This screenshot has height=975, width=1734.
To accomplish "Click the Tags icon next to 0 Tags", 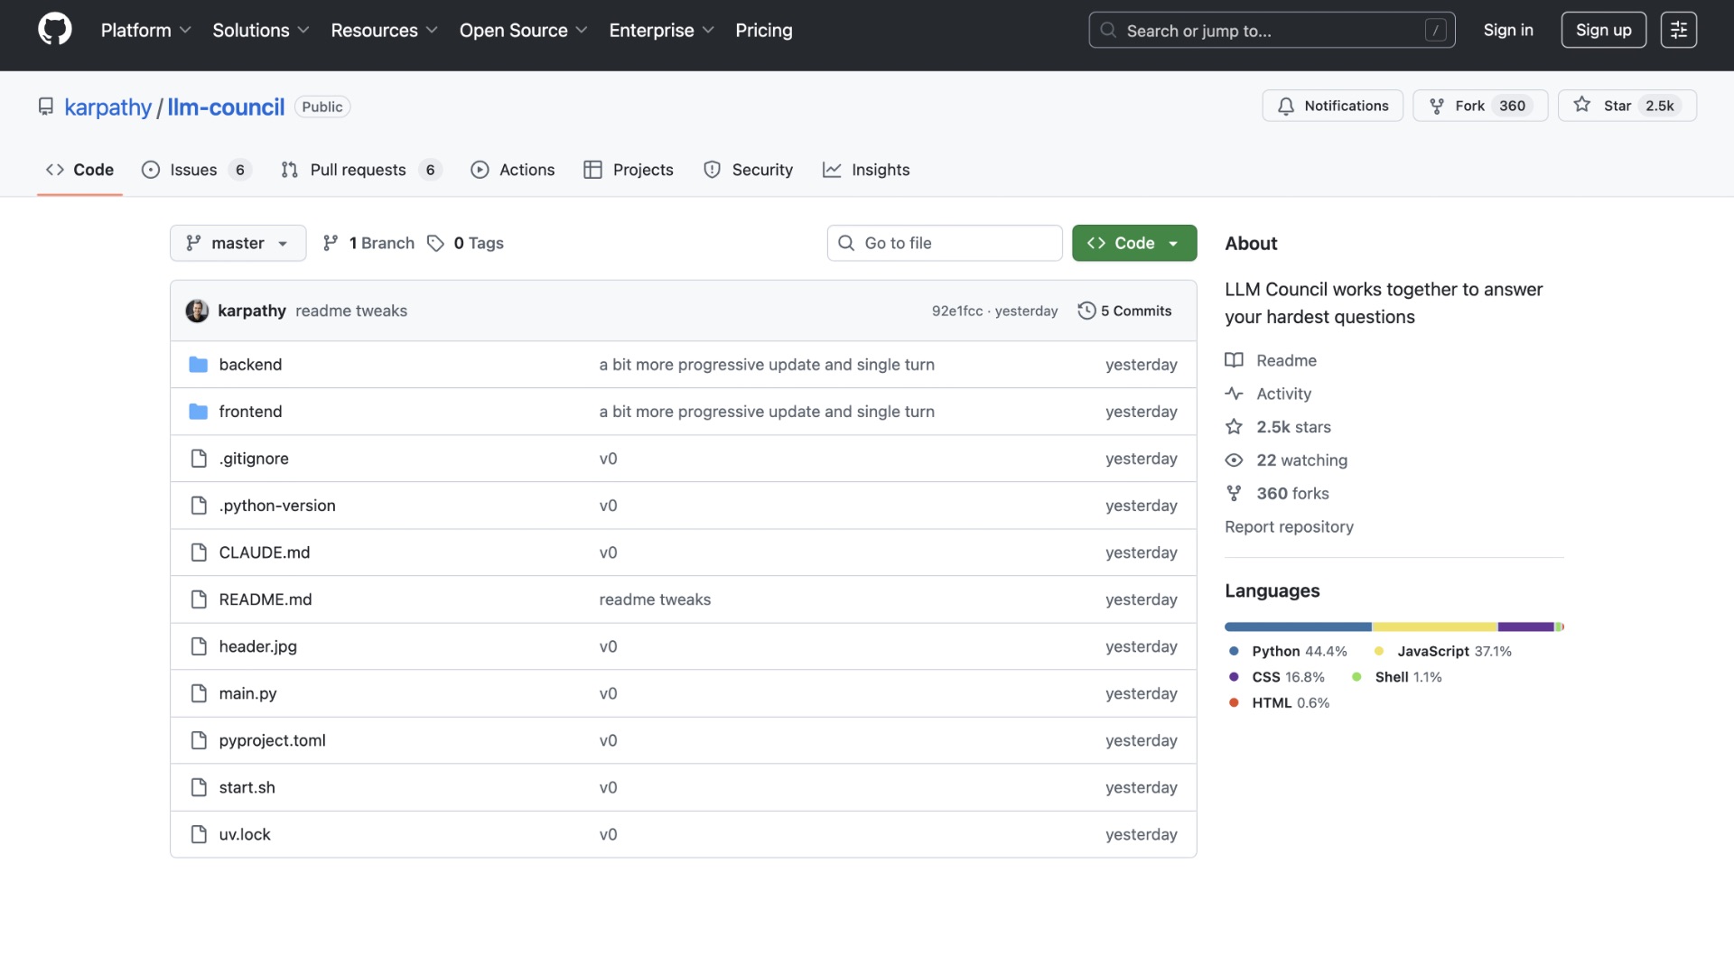I will [436, 243].
